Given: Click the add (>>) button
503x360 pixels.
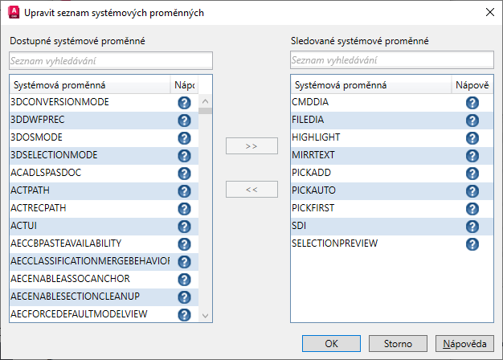Looking at the screenshot, I should click(x=251, y=146).
